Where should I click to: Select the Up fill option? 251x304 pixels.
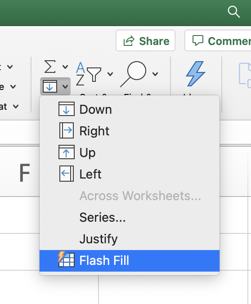[x=130, y=152]
